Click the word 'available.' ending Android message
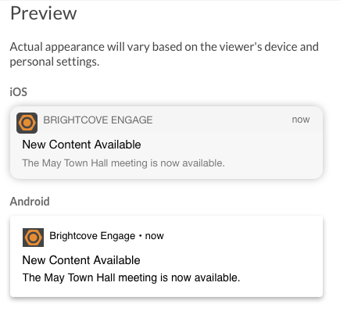The height and width of the screenshot is (311, 340). (x=217, y=277)
